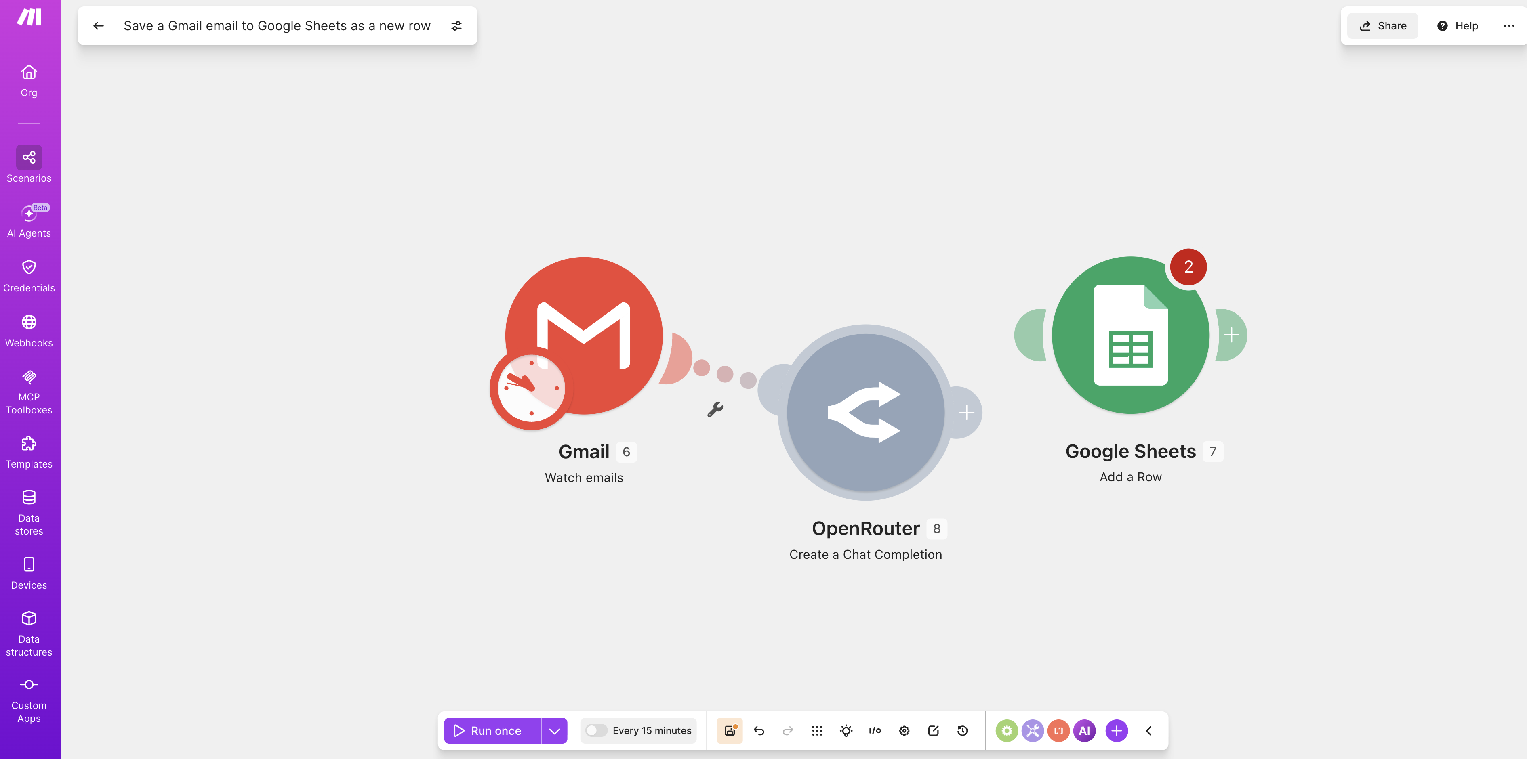Viewport: 1527px width, 759px height.
Task: Click the explain flow lightbulb icon
Action: pyautogui.click(x=846, y=731)
